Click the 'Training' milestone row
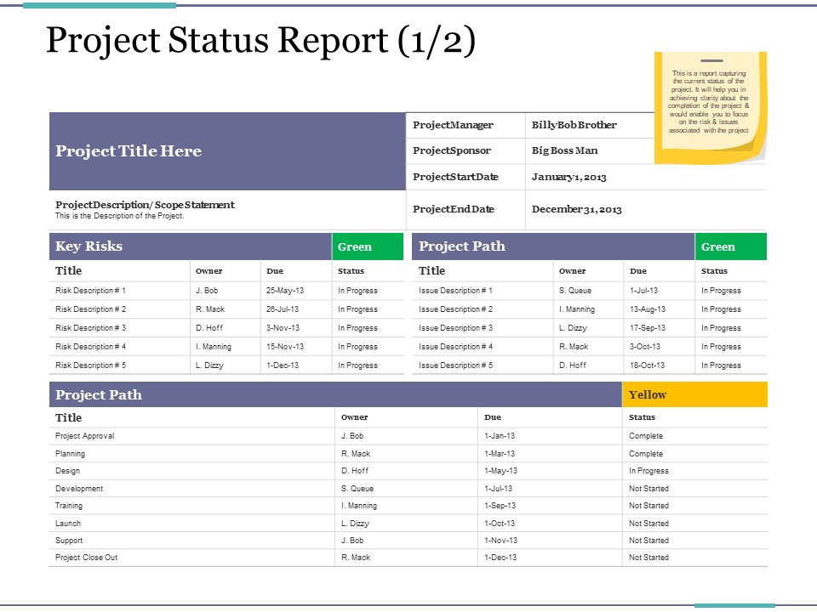The image size is (817, 612). (x=408, y=506)
